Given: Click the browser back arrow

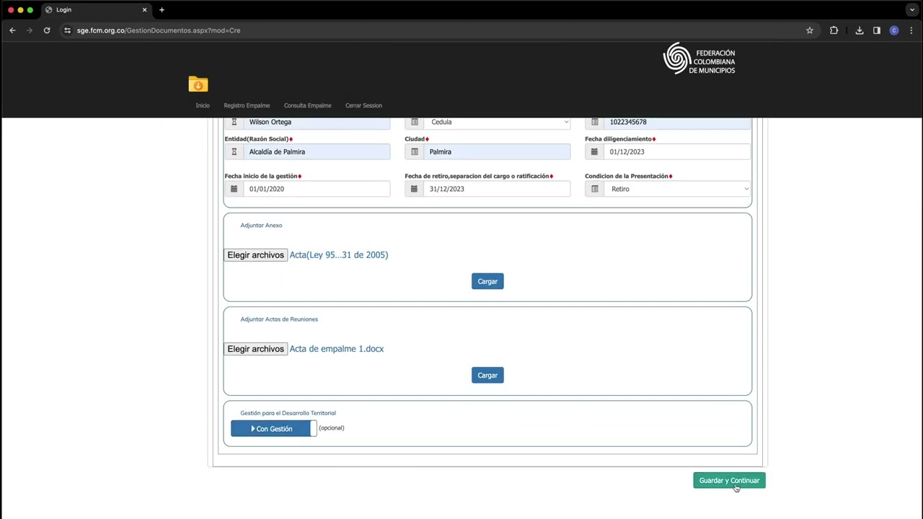Looking at the screenshot, I should [12, 30].
